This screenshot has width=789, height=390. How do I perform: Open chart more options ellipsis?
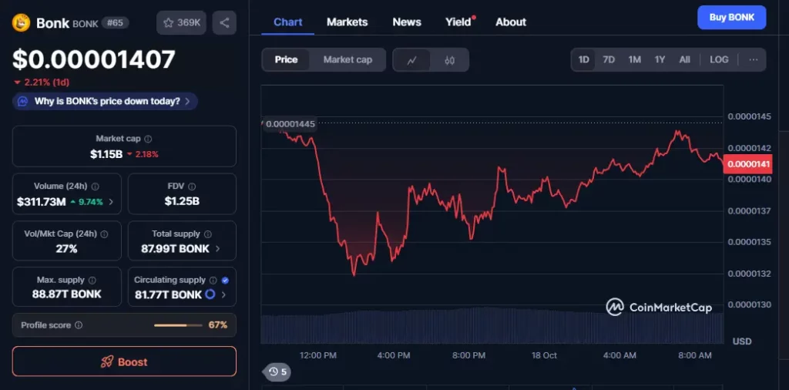(x=753, y=59)
